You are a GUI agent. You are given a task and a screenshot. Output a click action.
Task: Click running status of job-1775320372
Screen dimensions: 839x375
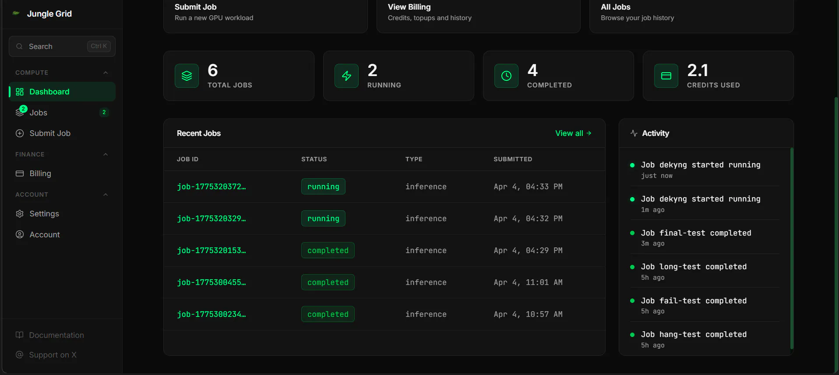tap(323, 187)
